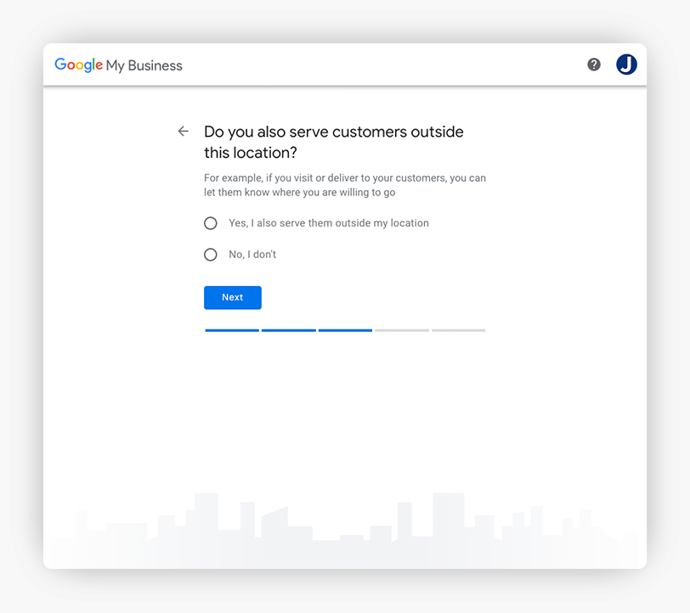The height and width of the screenshot is (613, 690).
Task: Click the blank white area below progress bar
Action: tap(344, 408)
